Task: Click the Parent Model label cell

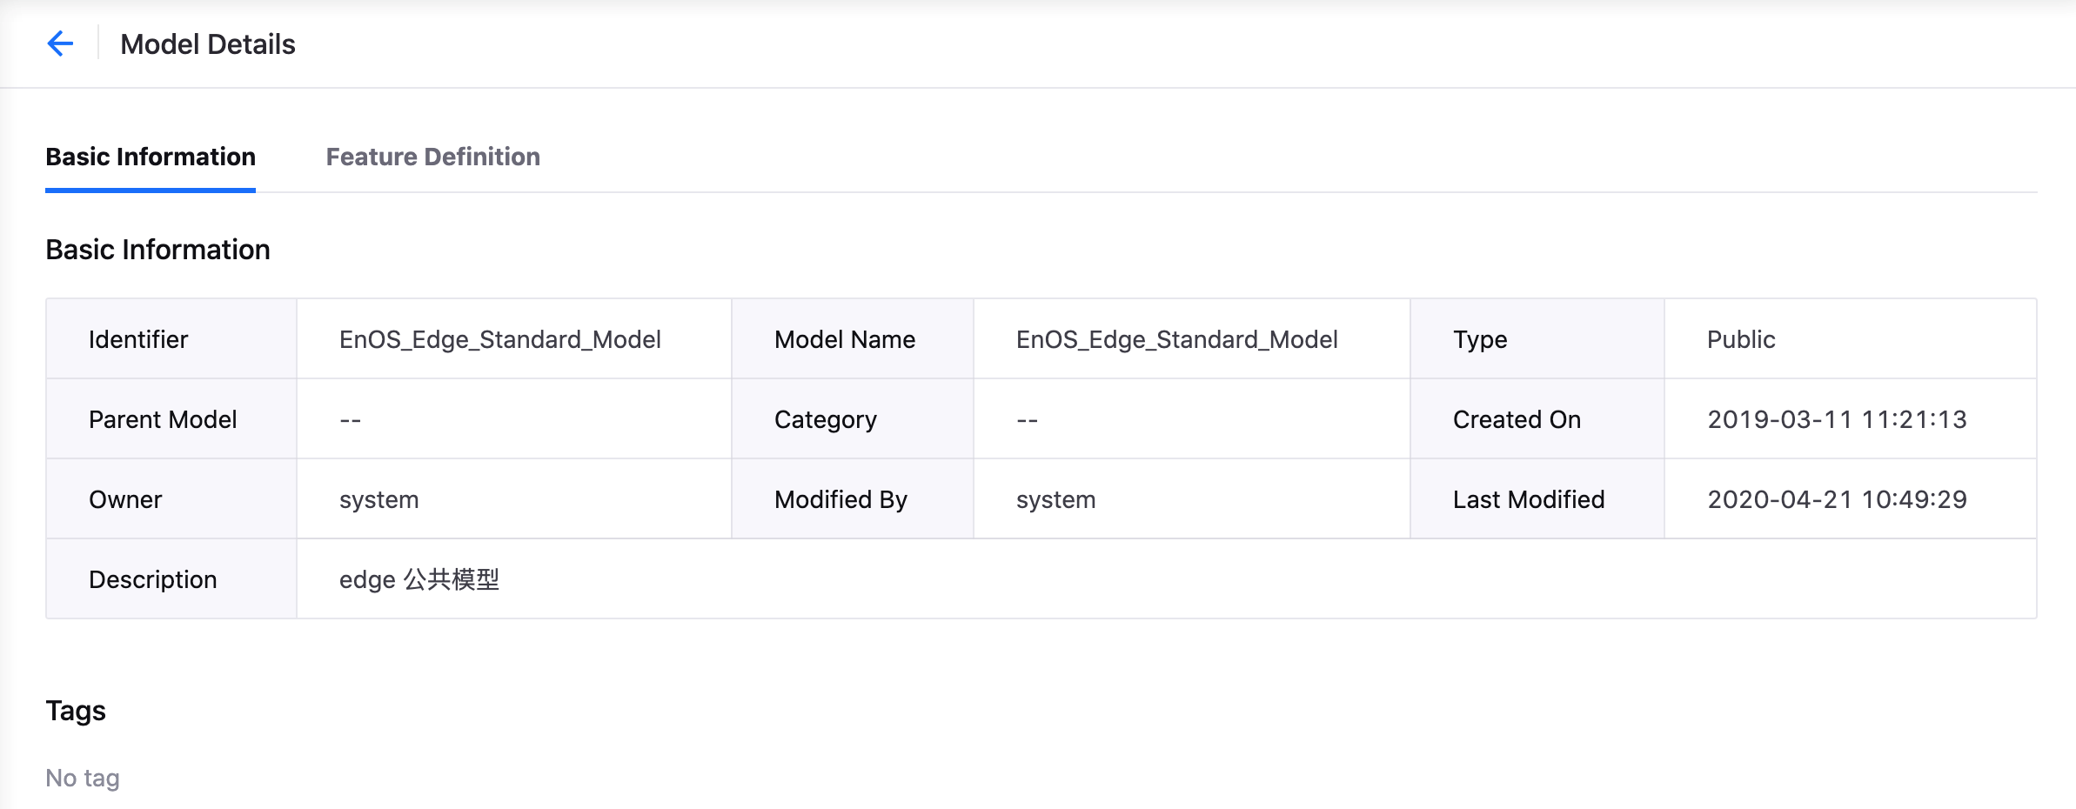Action: (x=171, y=419)
